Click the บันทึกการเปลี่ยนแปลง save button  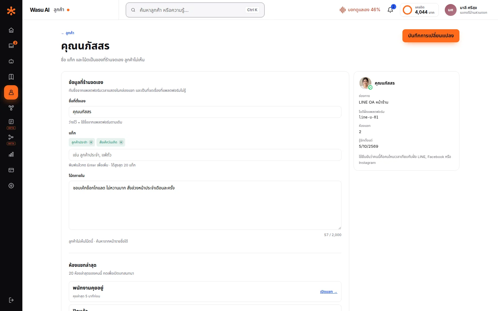tap(431, 36)
